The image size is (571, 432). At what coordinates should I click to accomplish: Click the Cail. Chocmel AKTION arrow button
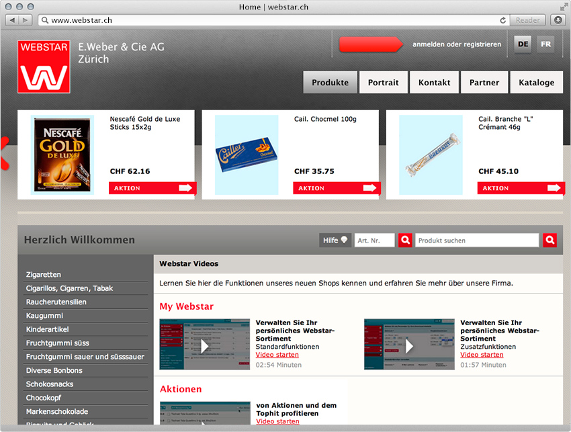337,188
